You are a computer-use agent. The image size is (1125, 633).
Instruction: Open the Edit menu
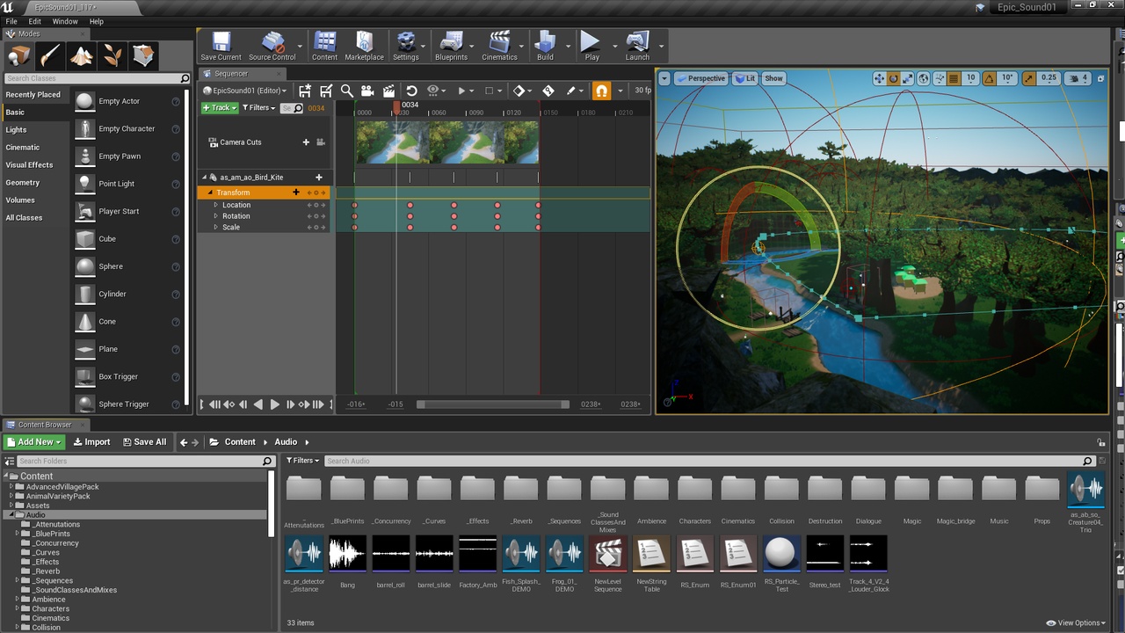click(x=35, y=21)
